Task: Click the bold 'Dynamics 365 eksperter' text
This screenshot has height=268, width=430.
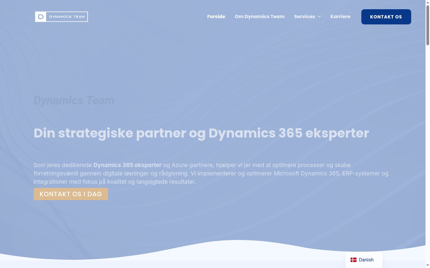Action: click(x=128, y=165)
